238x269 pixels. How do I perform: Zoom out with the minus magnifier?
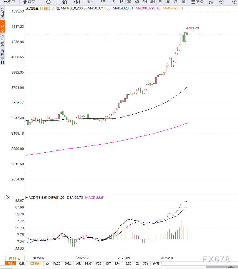pyautogui.click(x=221, y=2)
